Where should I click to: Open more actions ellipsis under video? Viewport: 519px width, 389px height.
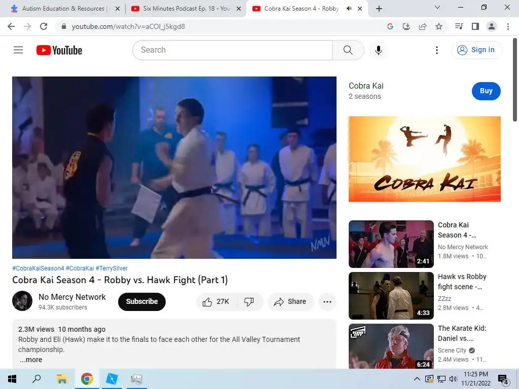[x=327, y=301]
